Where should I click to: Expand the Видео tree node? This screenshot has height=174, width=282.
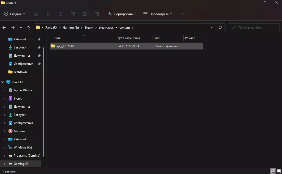coord(5,98)
